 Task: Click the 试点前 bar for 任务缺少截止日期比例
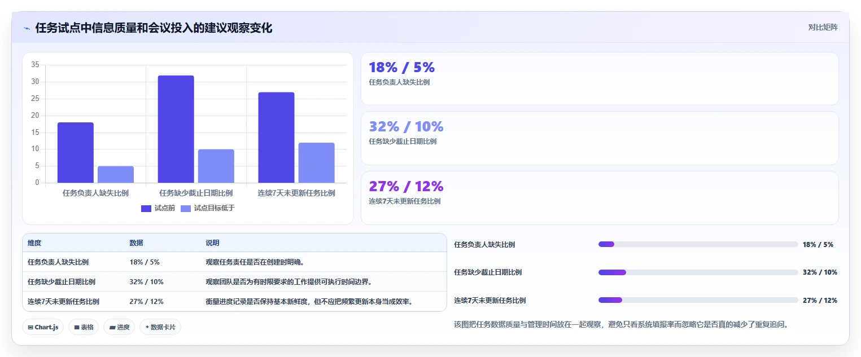tap(176, 129)
